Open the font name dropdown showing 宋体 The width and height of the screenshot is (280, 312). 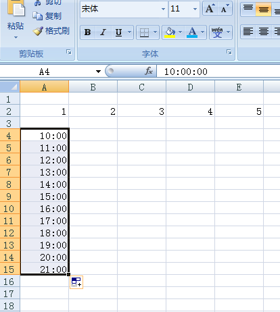click(163, 9)
